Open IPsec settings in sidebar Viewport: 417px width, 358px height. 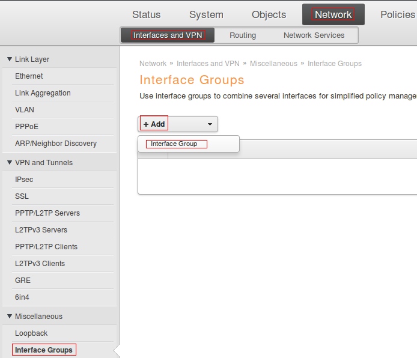[24, 180]
